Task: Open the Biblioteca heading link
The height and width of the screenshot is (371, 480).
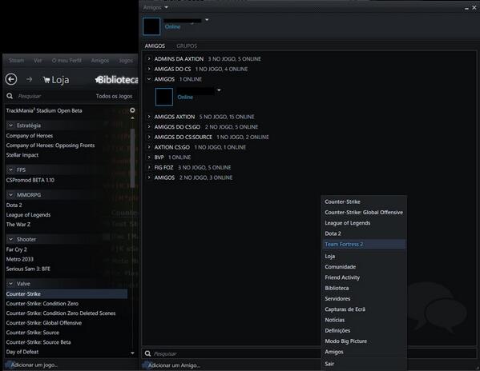Action: click(x=117, y=80)
